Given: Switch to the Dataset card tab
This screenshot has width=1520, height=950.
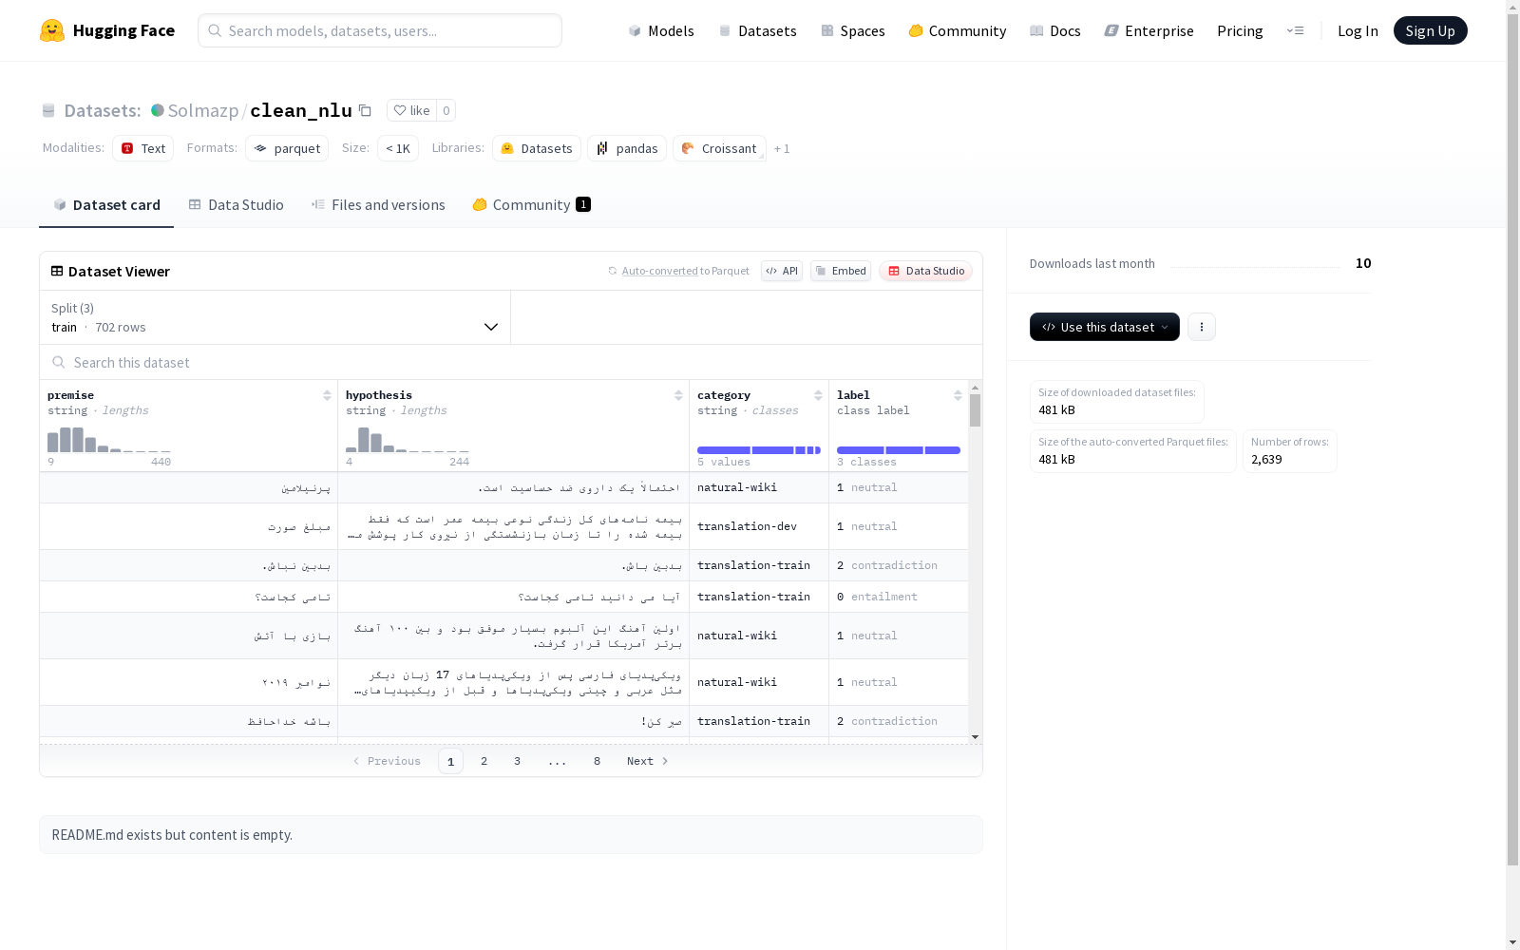Looking at the screenshot, I should [106, 205].
